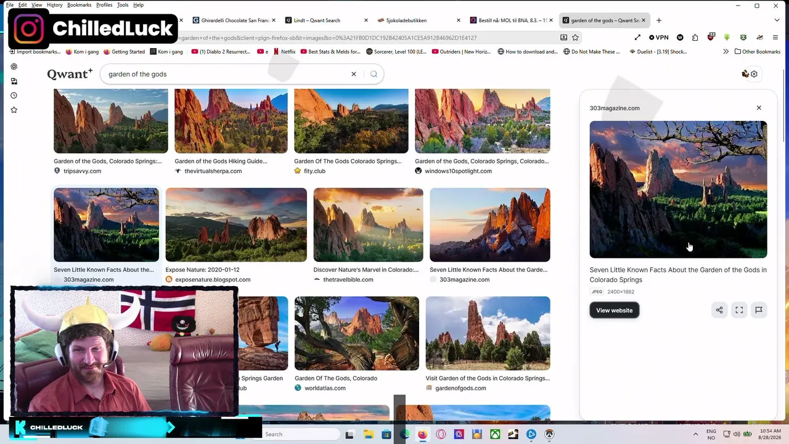Share the previewed image

point(719,310)
